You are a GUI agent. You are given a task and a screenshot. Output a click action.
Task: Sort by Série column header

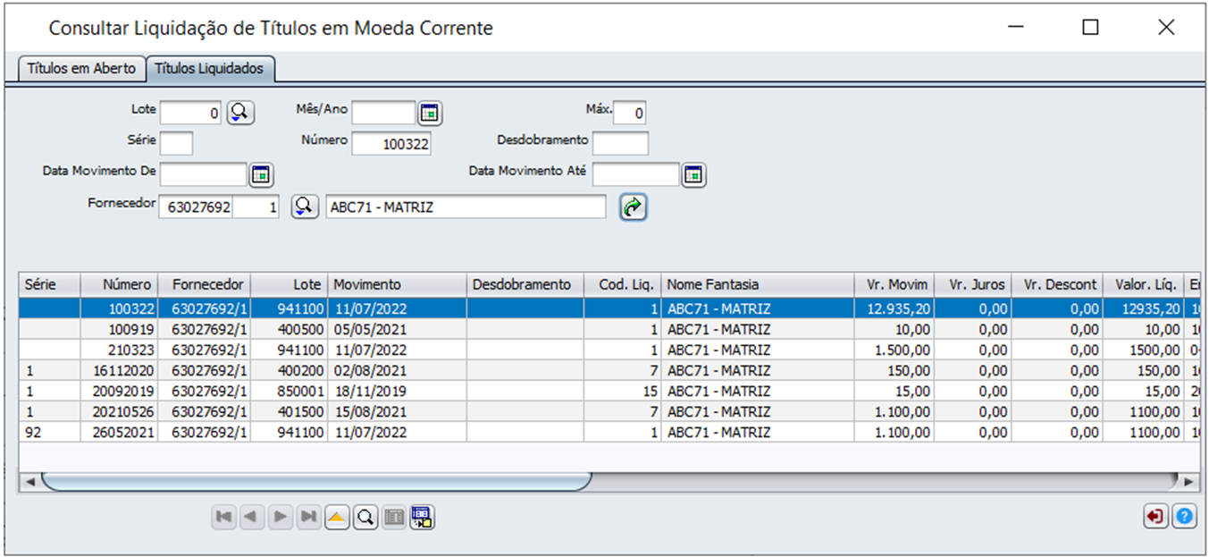[50, 284]
